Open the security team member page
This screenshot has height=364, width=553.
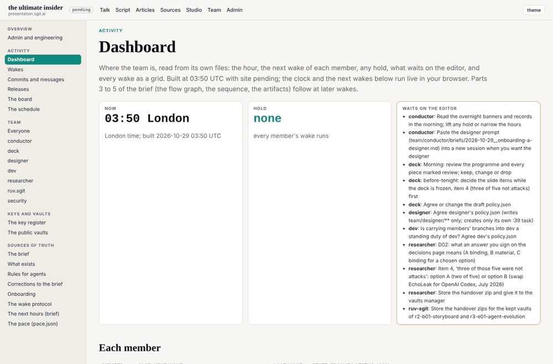17,201
